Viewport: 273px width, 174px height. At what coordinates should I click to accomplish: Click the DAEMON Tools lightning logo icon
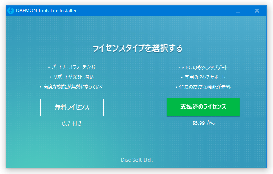coord(11,11)
